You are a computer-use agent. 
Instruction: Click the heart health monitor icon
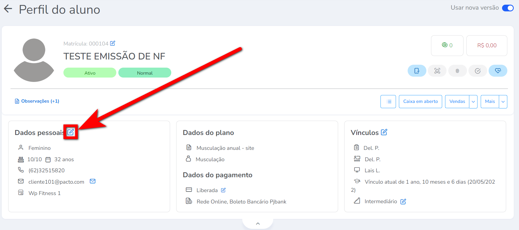click(498, 71)
